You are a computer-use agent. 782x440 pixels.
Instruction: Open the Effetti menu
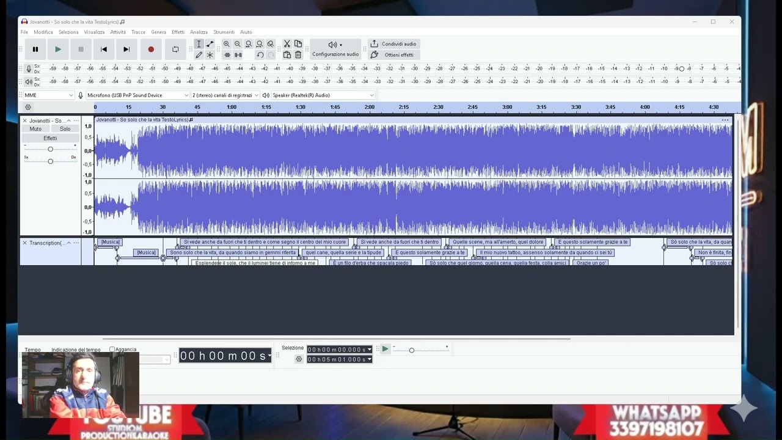click(178, 32)
